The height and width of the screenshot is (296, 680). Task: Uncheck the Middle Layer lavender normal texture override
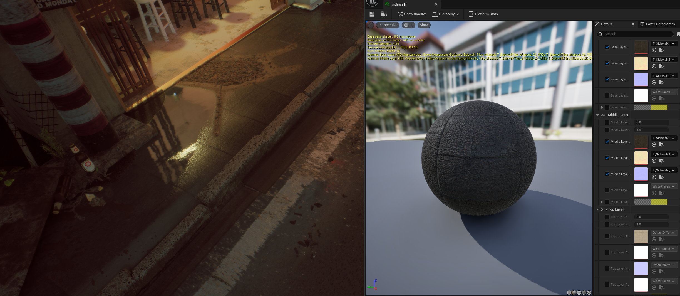(x=607, y=174)
